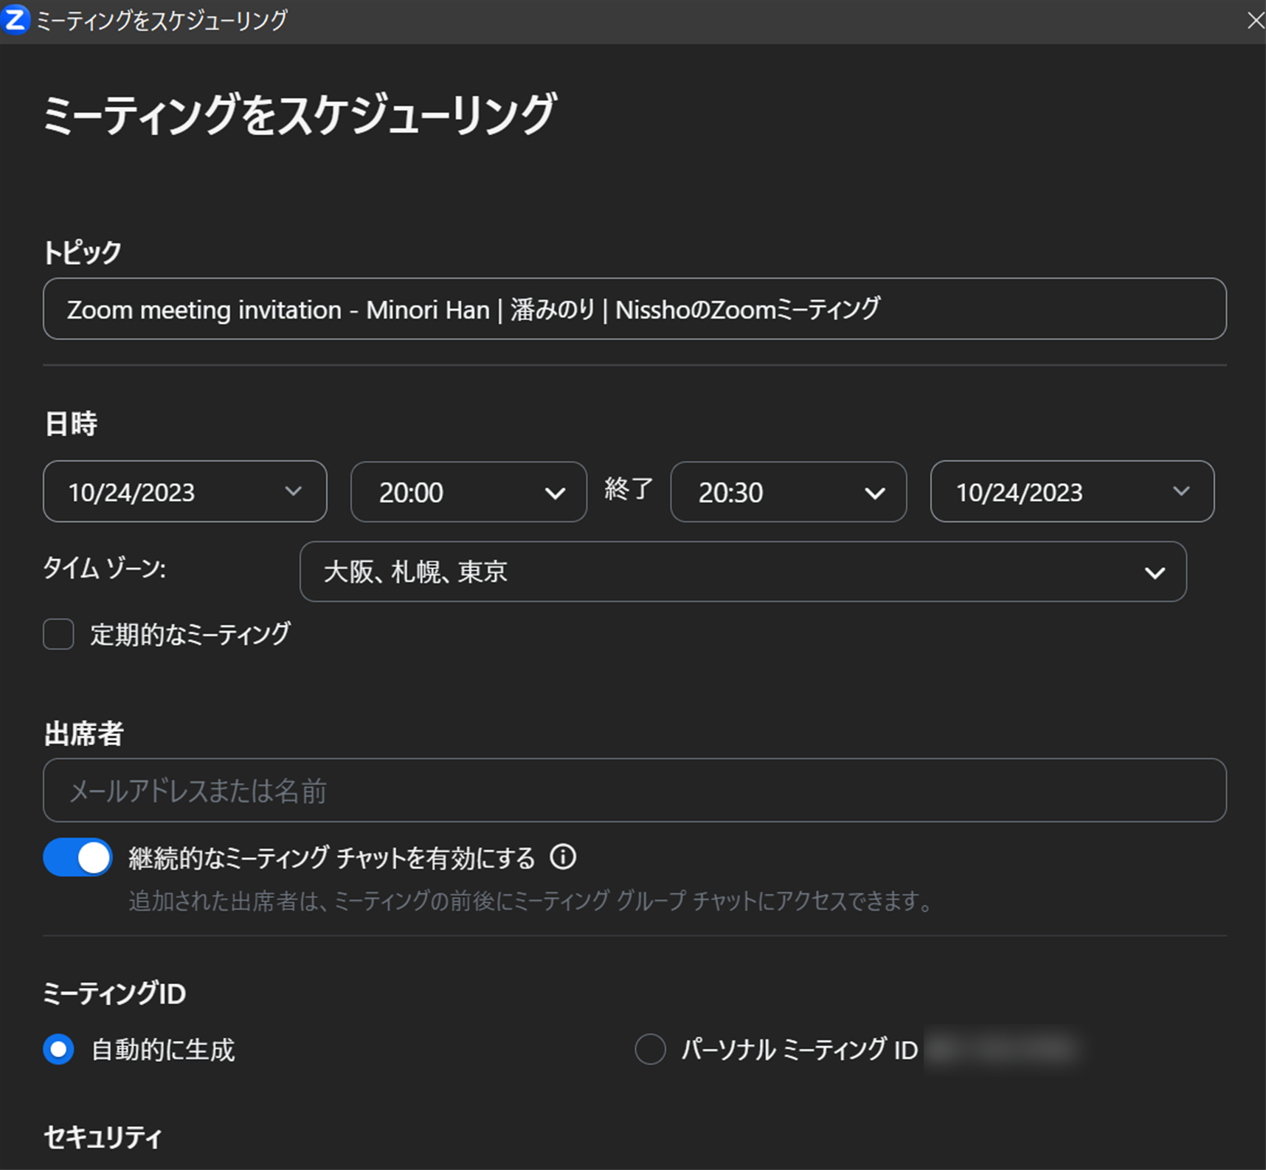Check the 定期的なミーティング checkbox

58,634
